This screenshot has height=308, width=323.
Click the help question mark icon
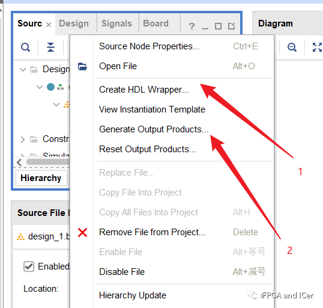click(x=192, y=26)
